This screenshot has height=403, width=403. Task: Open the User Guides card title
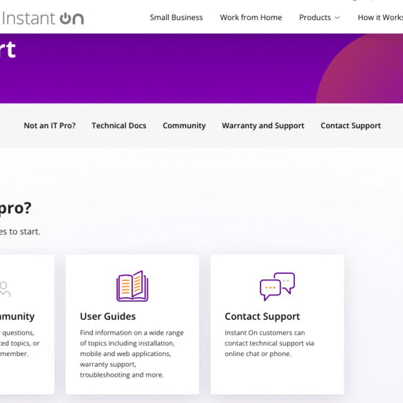pyautogui.click(x=107, y=316)
